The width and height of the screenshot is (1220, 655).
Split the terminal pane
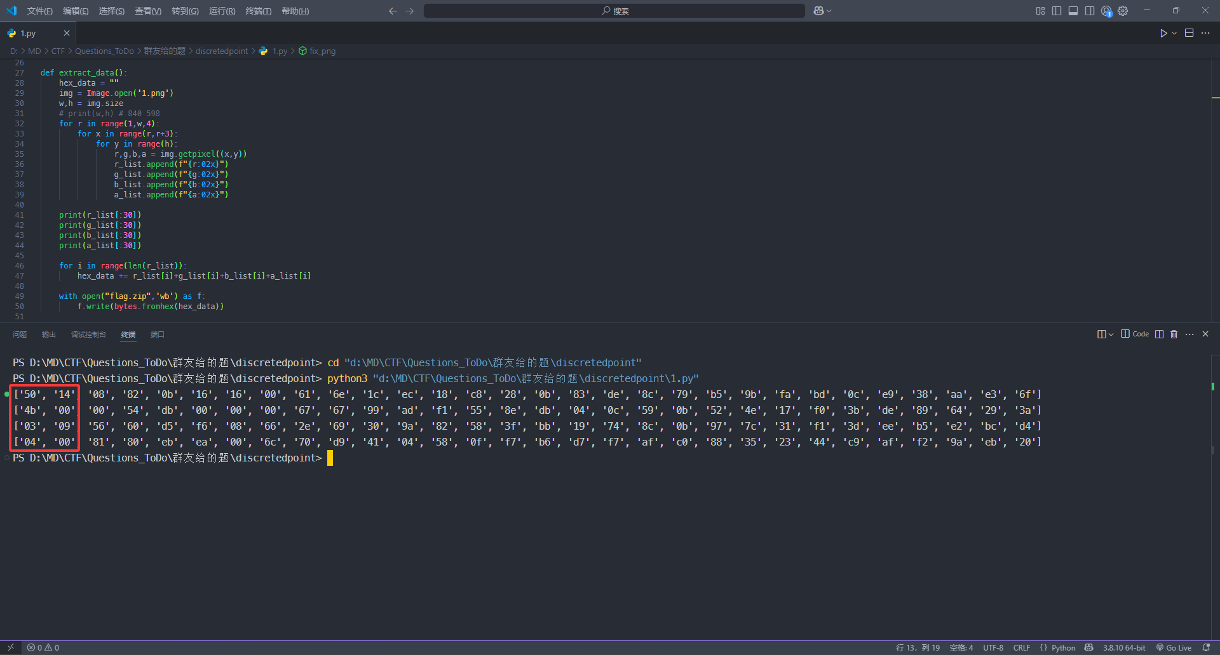click(x=1159, y=334)
